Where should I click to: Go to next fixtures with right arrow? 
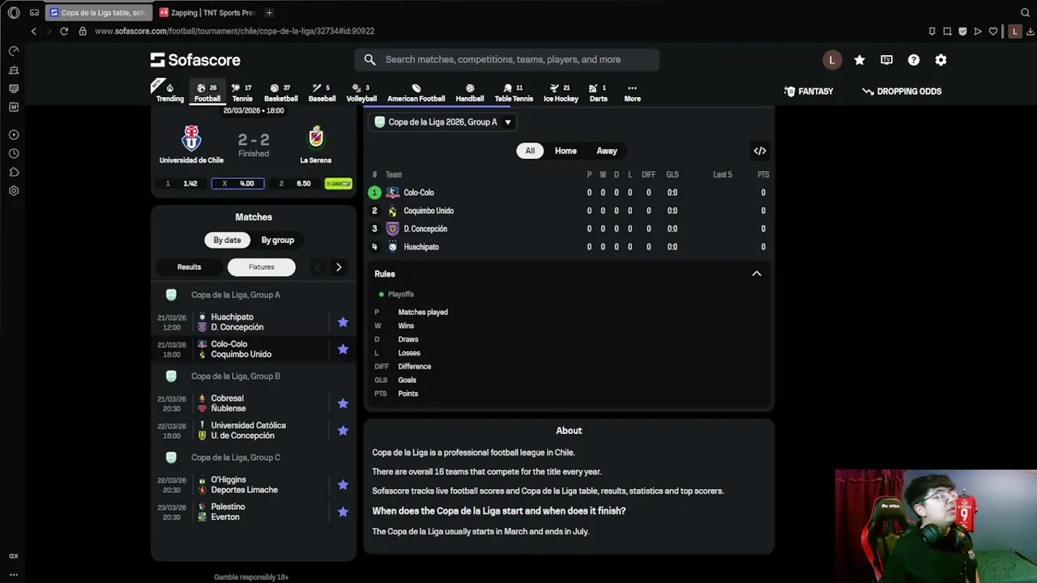339,267
